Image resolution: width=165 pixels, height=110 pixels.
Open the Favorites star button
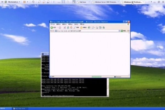tap(83, 28)
